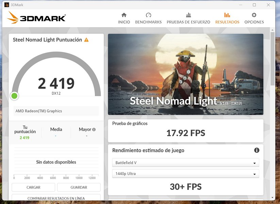This screenshot has width=280, height=204.
Task: Click the DX12 label under the score
Action: (x=56, y=93)
